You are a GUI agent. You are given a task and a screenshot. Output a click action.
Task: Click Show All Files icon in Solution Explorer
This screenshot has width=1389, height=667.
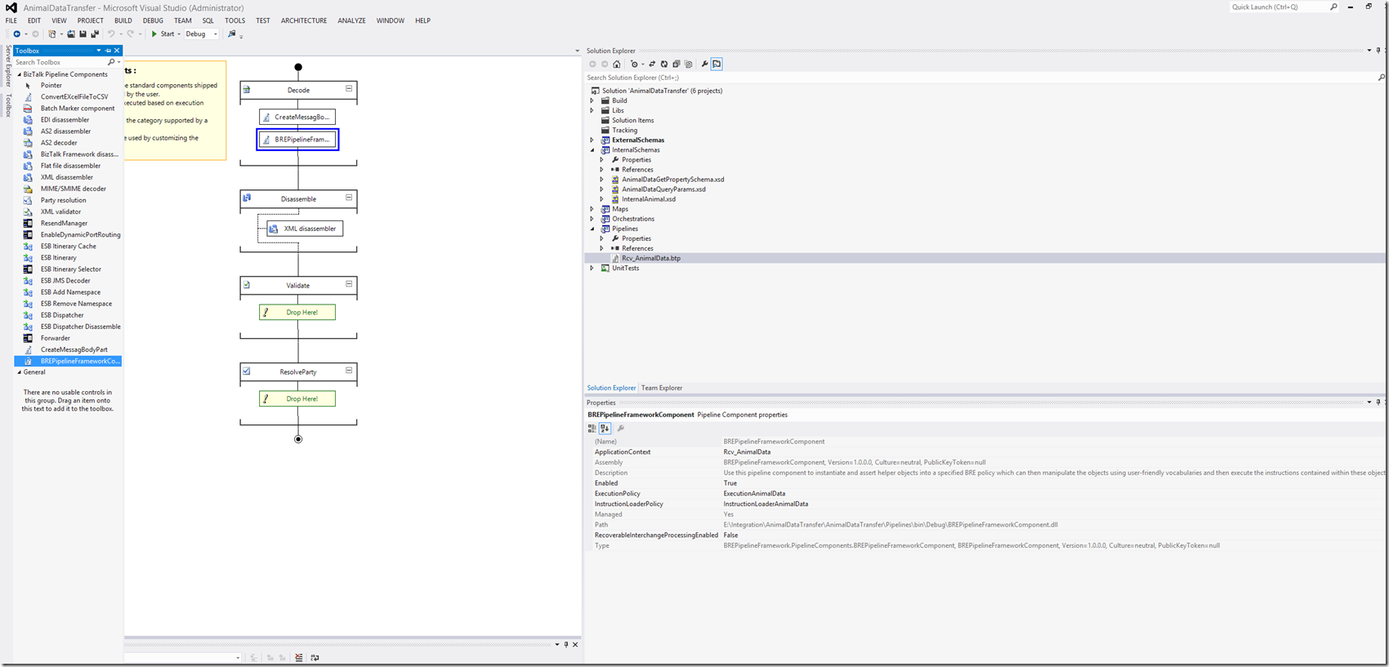coord(689,64)
